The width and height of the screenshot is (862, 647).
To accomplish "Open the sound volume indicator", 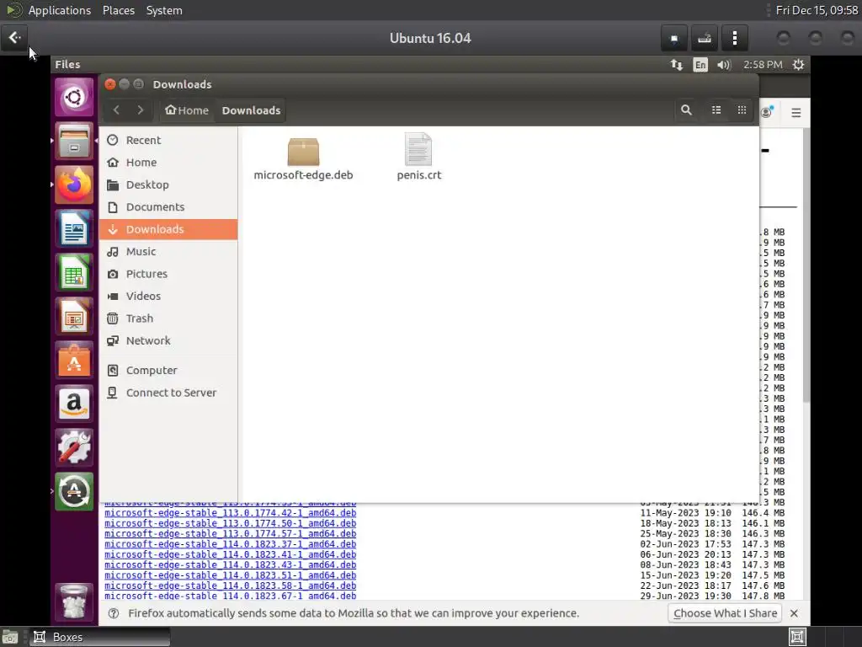I will (723, 65).
